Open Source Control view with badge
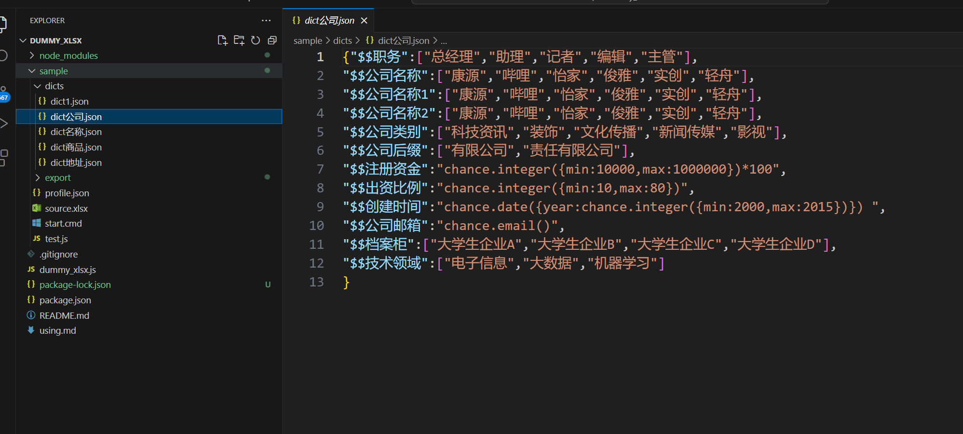The image size is (963, 434). [x=4, y=94]
